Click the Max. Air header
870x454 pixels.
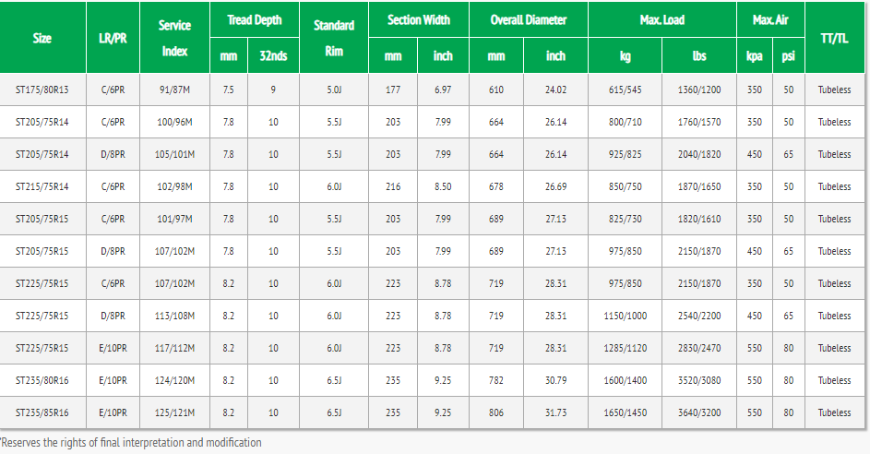(x=770, y=19)
